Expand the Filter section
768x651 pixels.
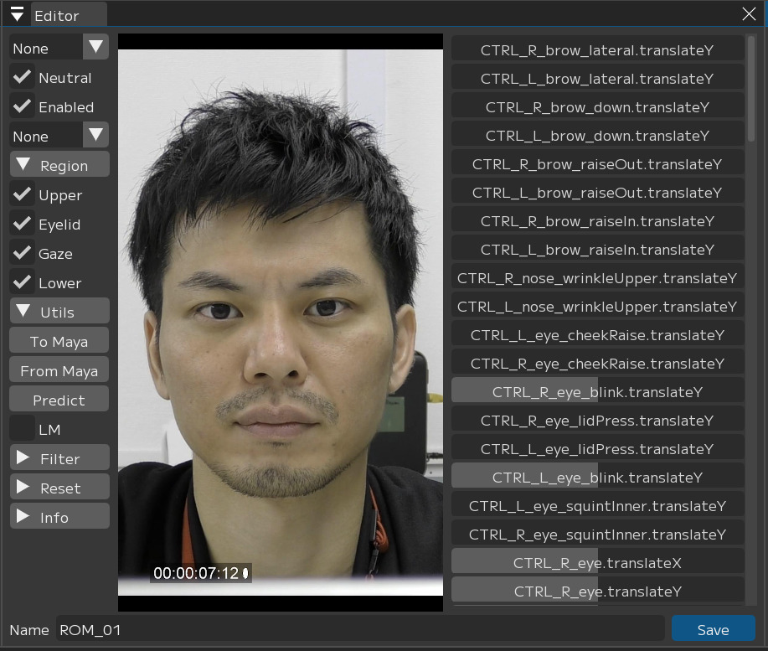coord(59,458)
